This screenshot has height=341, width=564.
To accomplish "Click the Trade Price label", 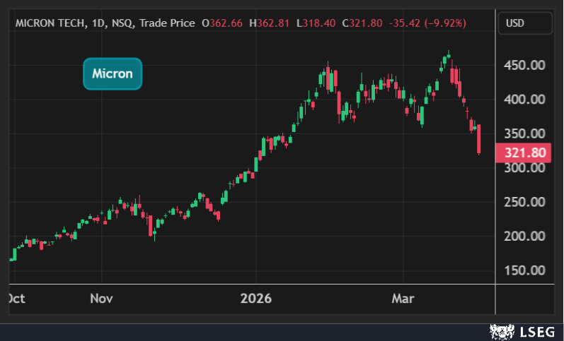I will (167, 23).
